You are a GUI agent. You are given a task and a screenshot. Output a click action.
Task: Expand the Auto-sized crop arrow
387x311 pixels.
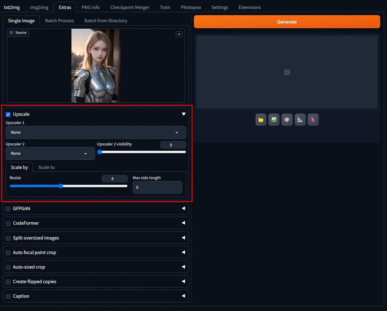click(x=184, y=267)
